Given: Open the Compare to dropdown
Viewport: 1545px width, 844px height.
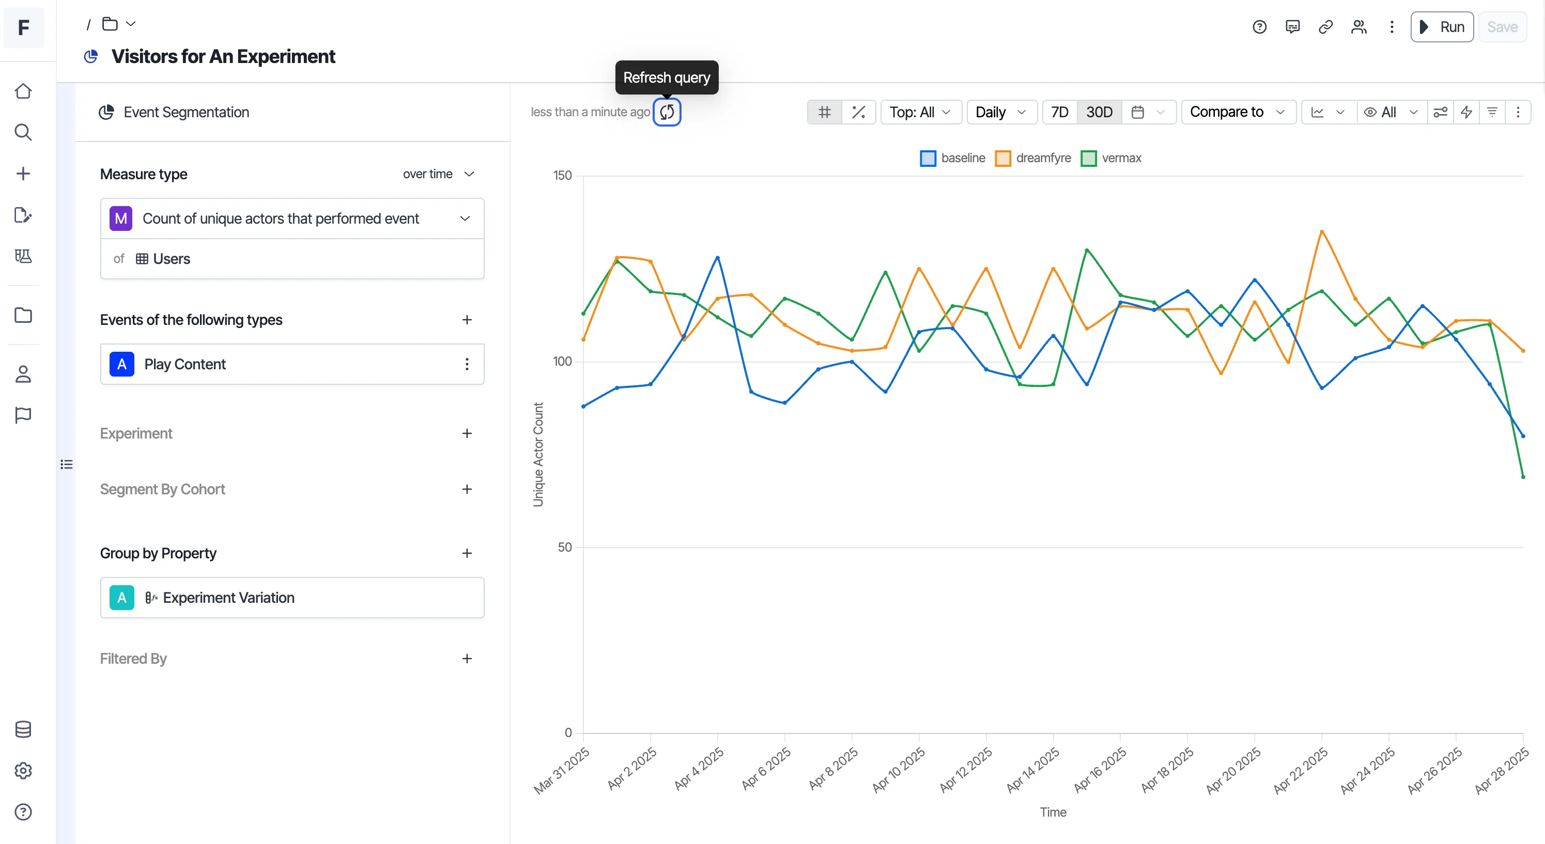Looking at the screenshot, I should [1239, 112].
